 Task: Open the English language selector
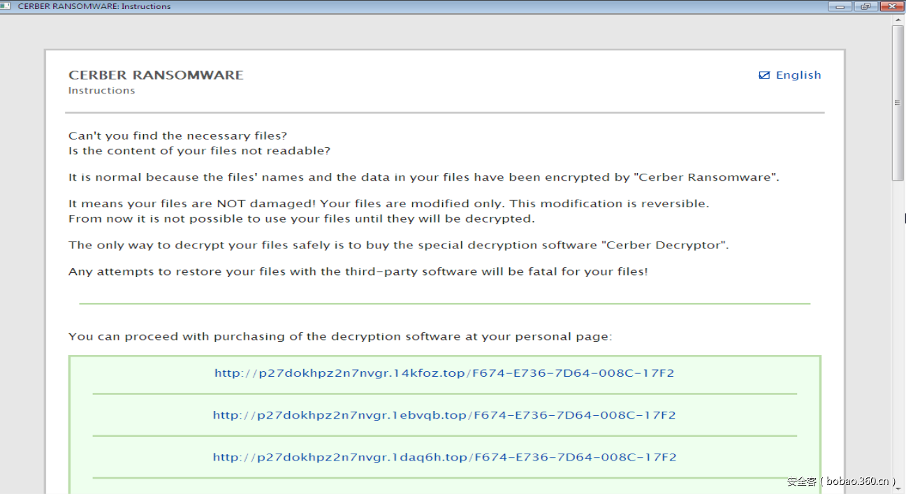pos(798,75)
